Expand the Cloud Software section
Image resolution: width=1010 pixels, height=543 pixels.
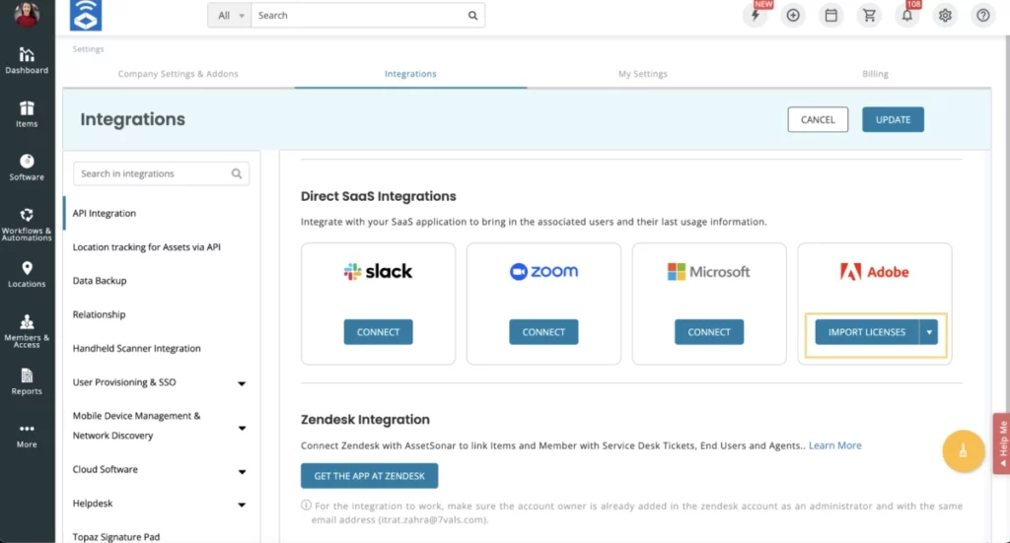(242, 472)
